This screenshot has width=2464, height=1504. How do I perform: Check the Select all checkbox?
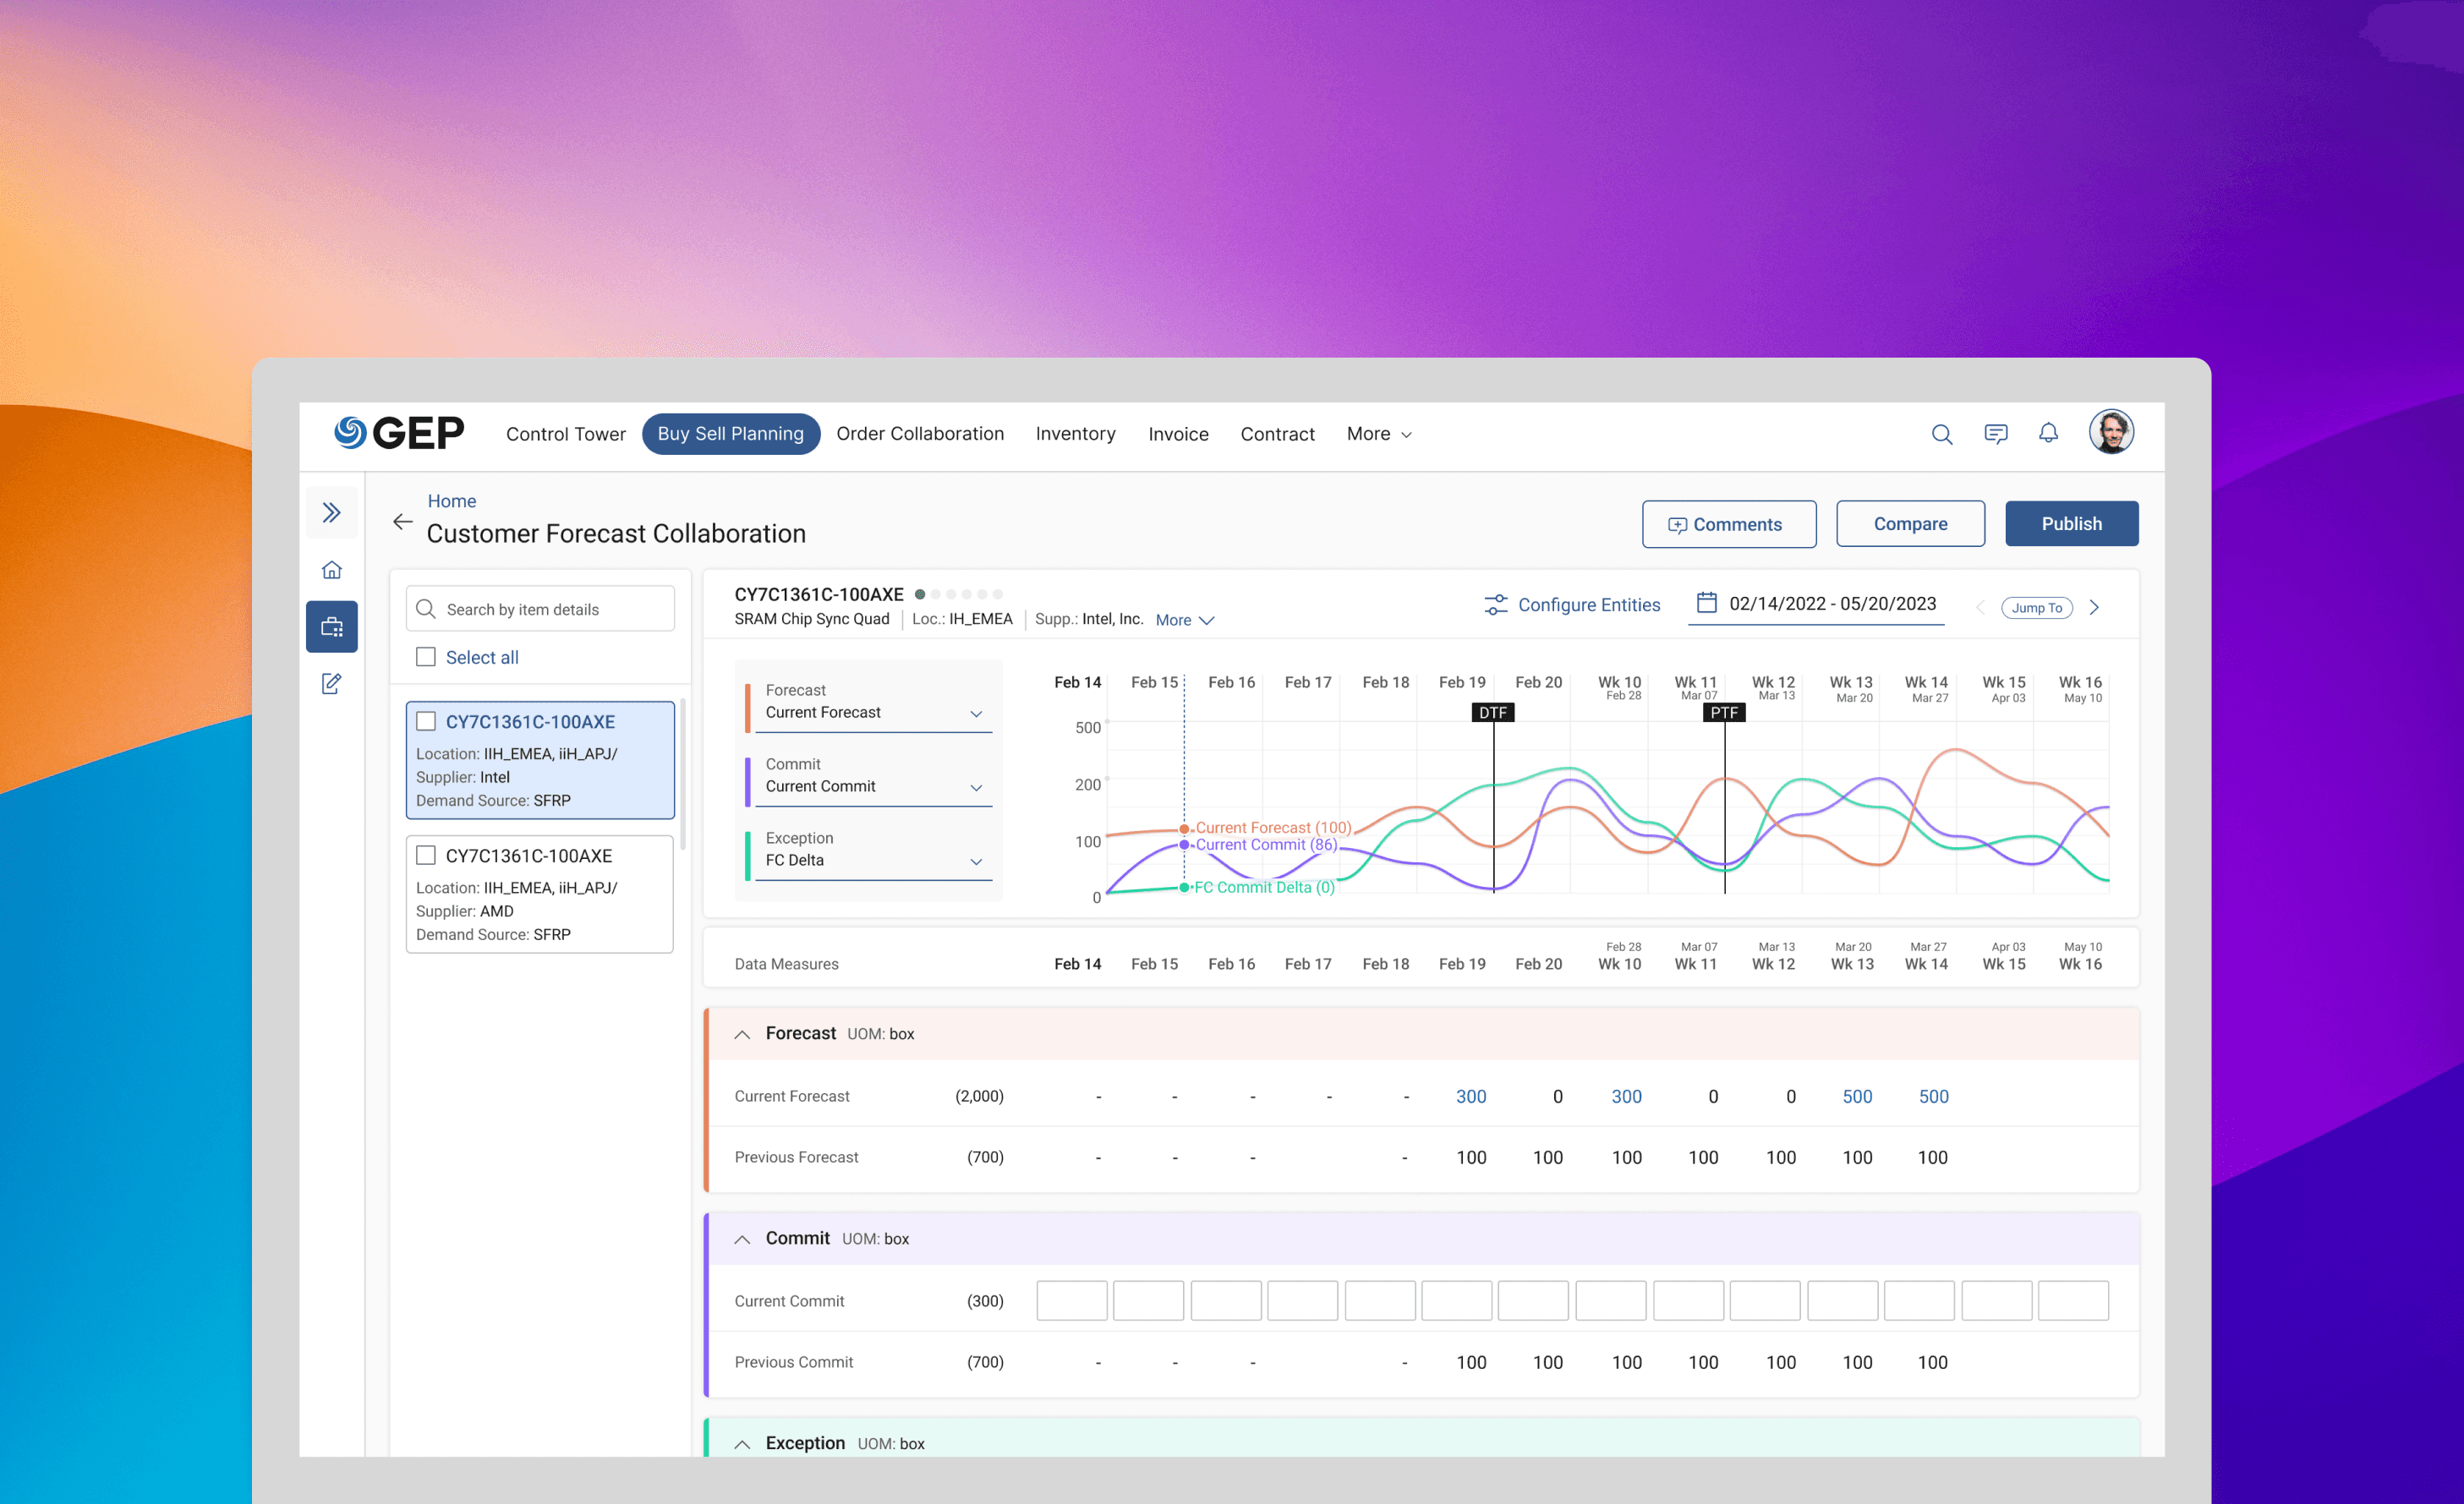[426, 657]
